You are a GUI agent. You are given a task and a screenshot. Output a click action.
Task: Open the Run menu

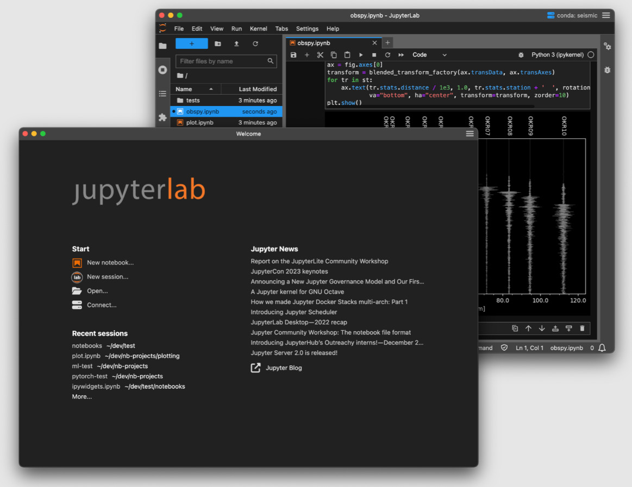point(236,29)
